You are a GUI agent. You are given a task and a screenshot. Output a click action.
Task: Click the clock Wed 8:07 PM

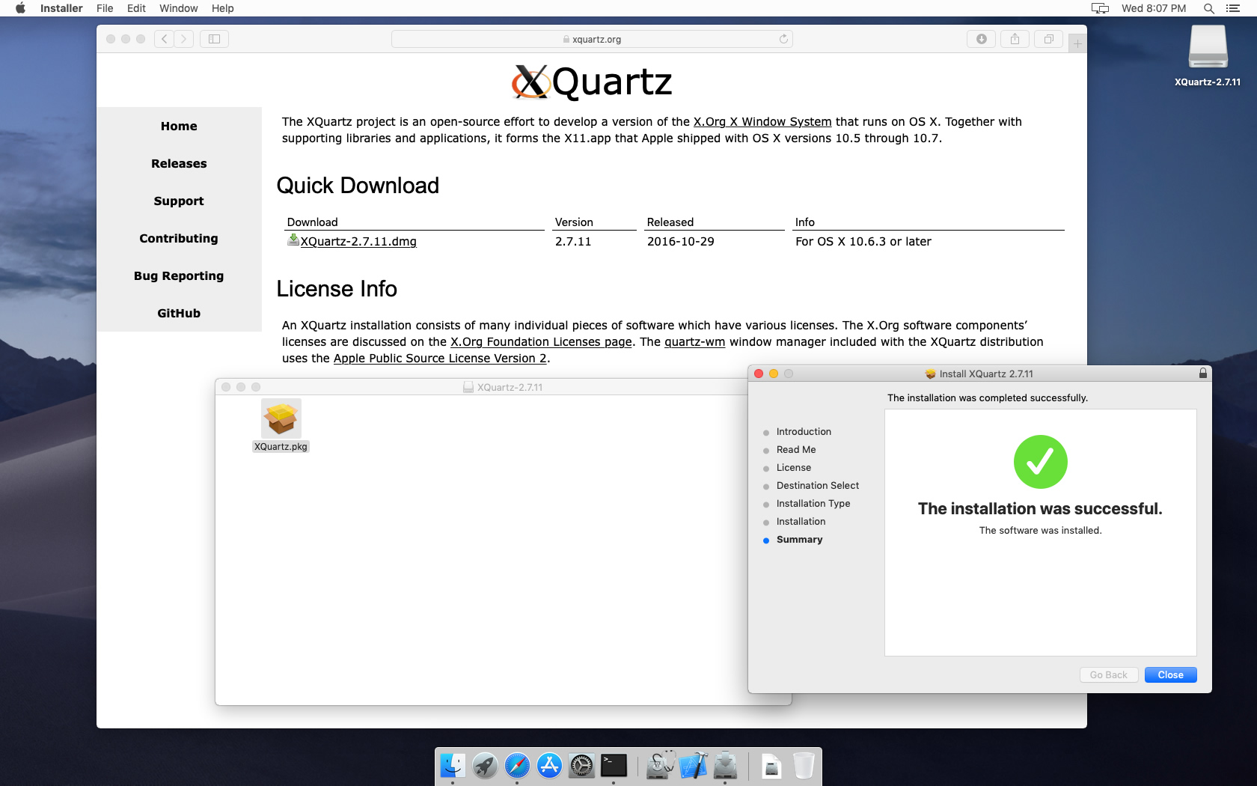[x=1153, y=8]
